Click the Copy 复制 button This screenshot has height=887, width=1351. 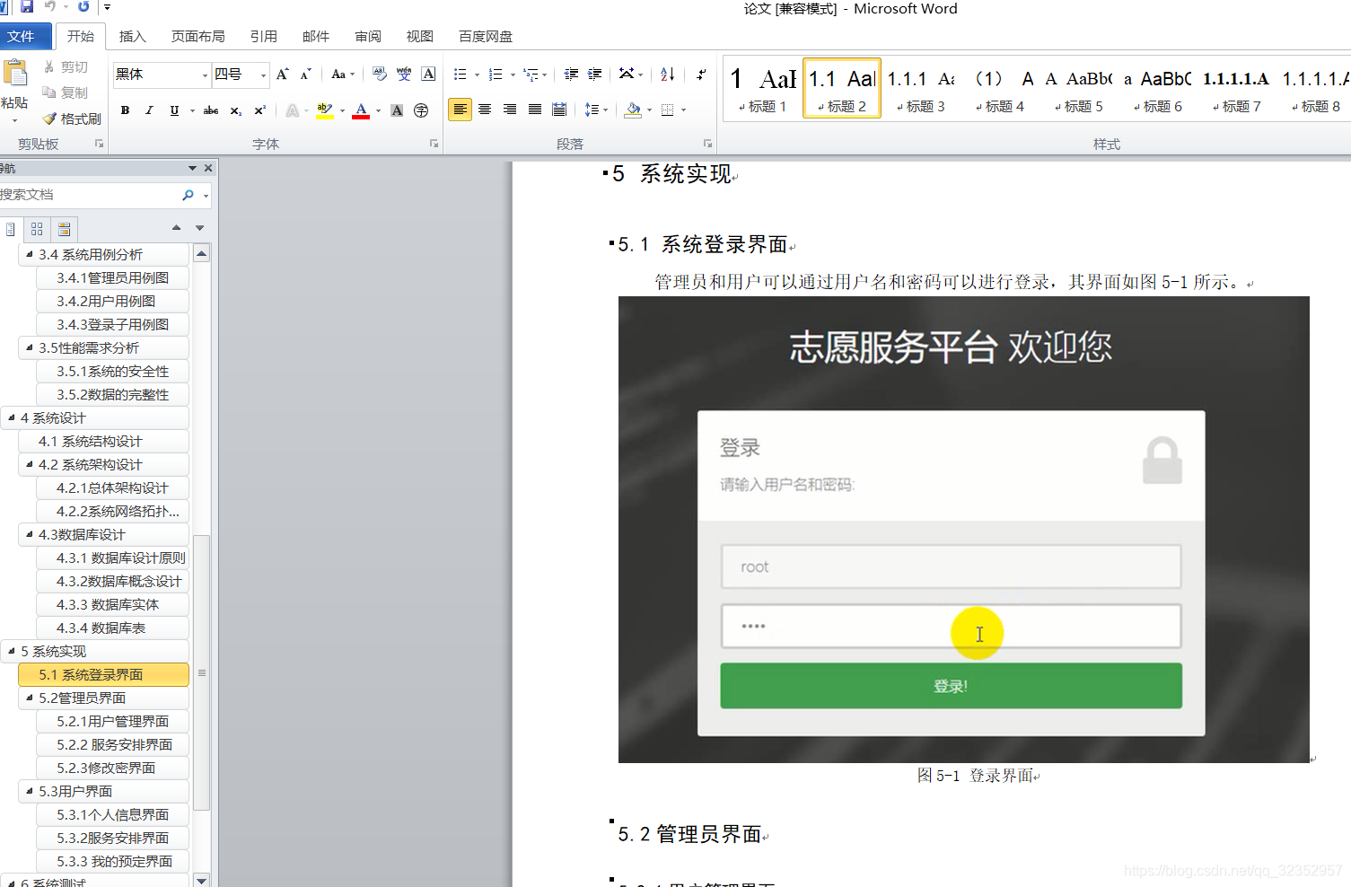coord(66,92)
